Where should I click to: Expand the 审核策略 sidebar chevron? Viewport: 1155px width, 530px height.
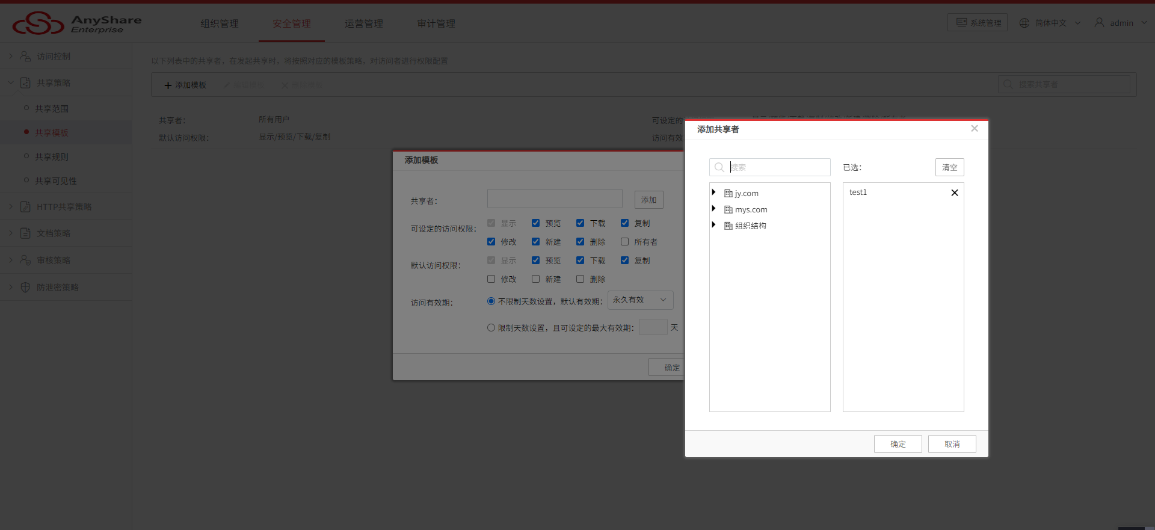(x=11, y=260)
